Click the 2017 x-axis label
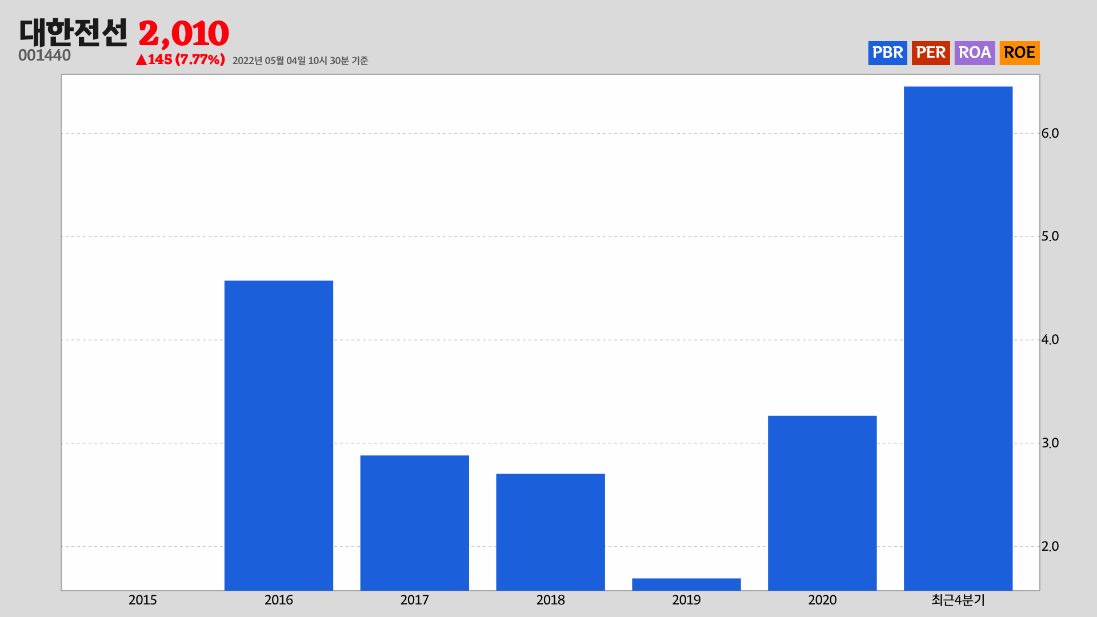 (415, 600)
